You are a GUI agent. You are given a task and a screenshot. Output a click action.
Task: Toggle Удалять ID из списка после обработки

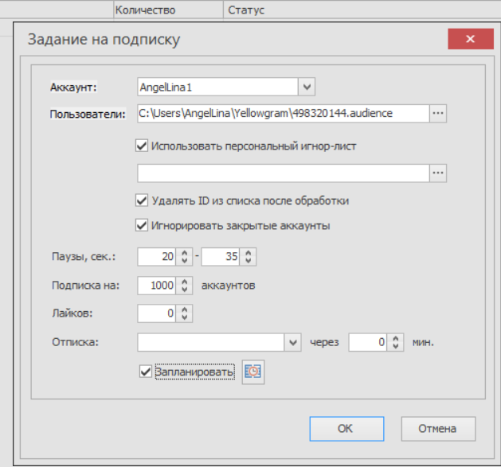coord(143,200)
